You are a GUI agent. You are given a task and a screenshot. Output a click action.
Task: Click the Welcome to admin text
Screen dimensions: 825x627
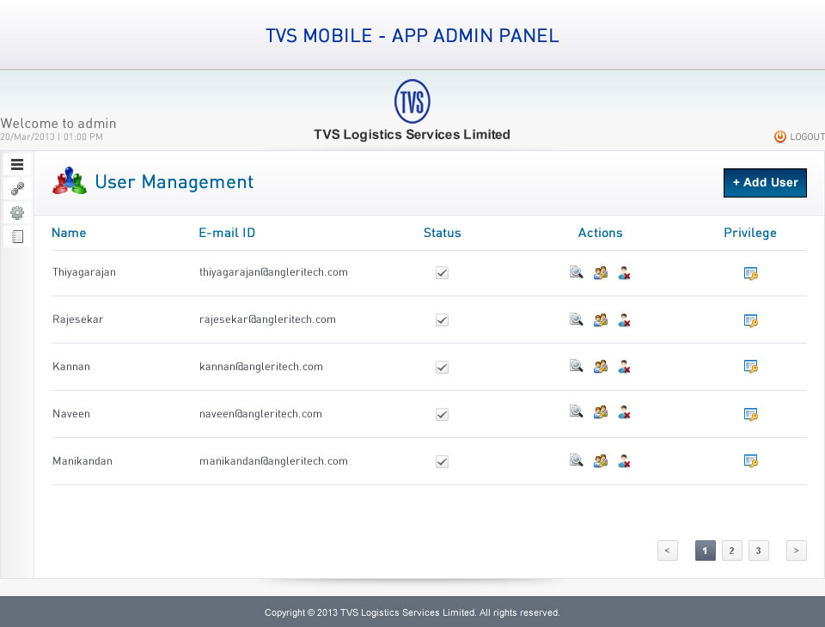(x=58, y=123)
